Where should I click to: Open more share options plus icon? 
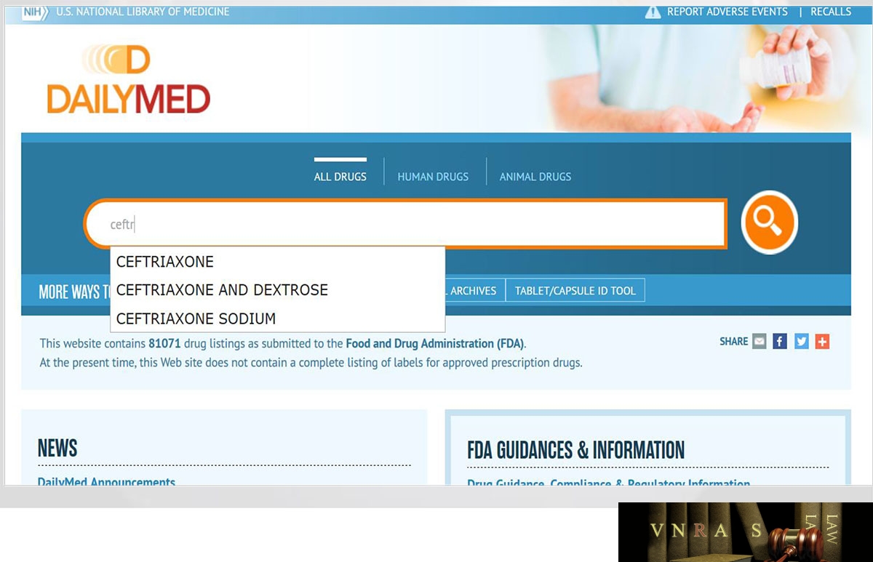pos(822,341)
